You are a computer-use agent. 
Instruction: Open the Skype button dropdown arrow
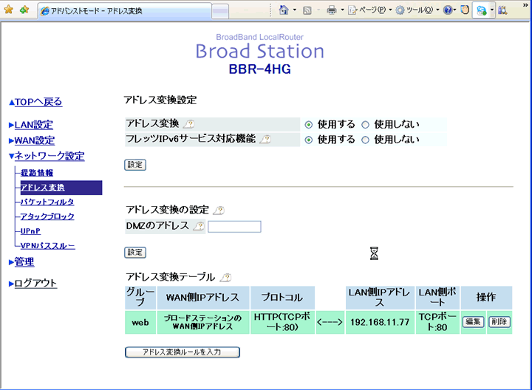point(491,10)
